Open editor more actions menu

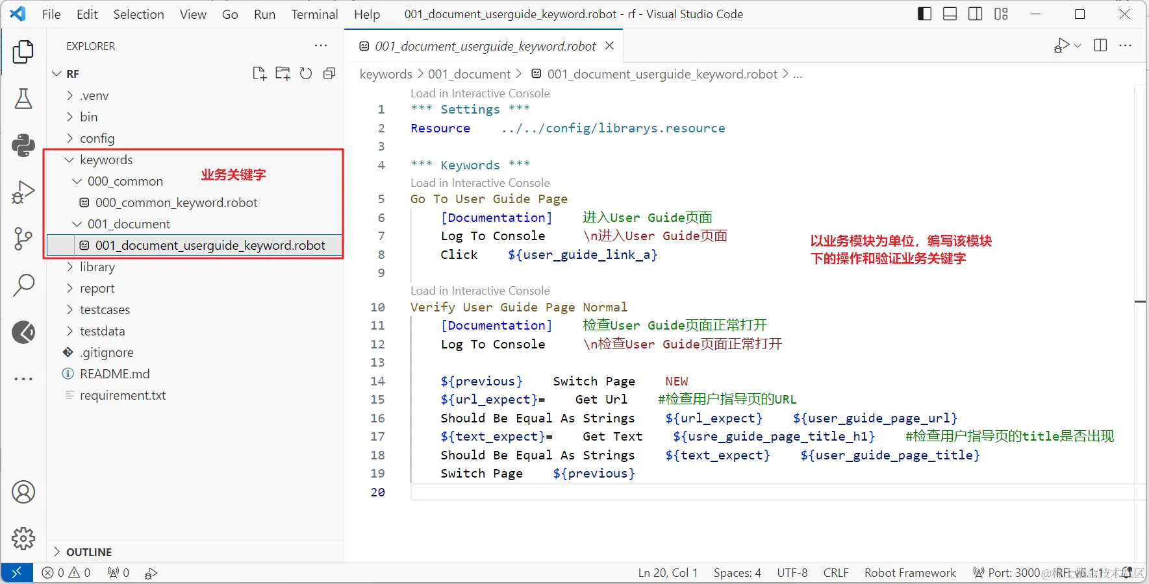(1126, 45)
